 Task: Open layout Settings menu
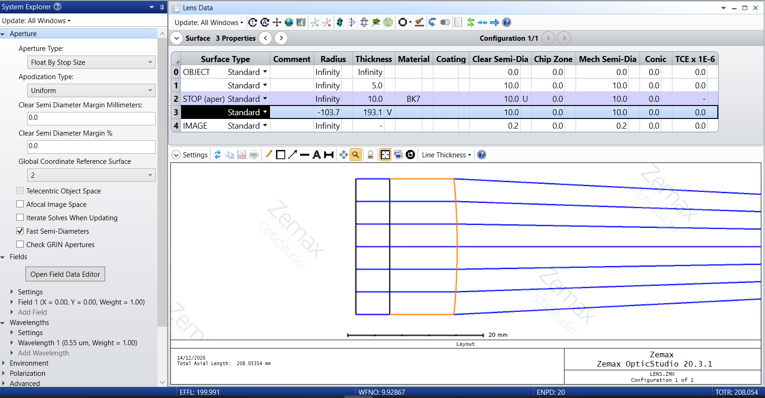(190, 155)
